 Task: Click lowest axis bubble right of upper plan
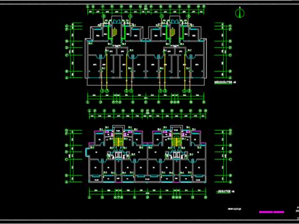[x=230, y=78]
